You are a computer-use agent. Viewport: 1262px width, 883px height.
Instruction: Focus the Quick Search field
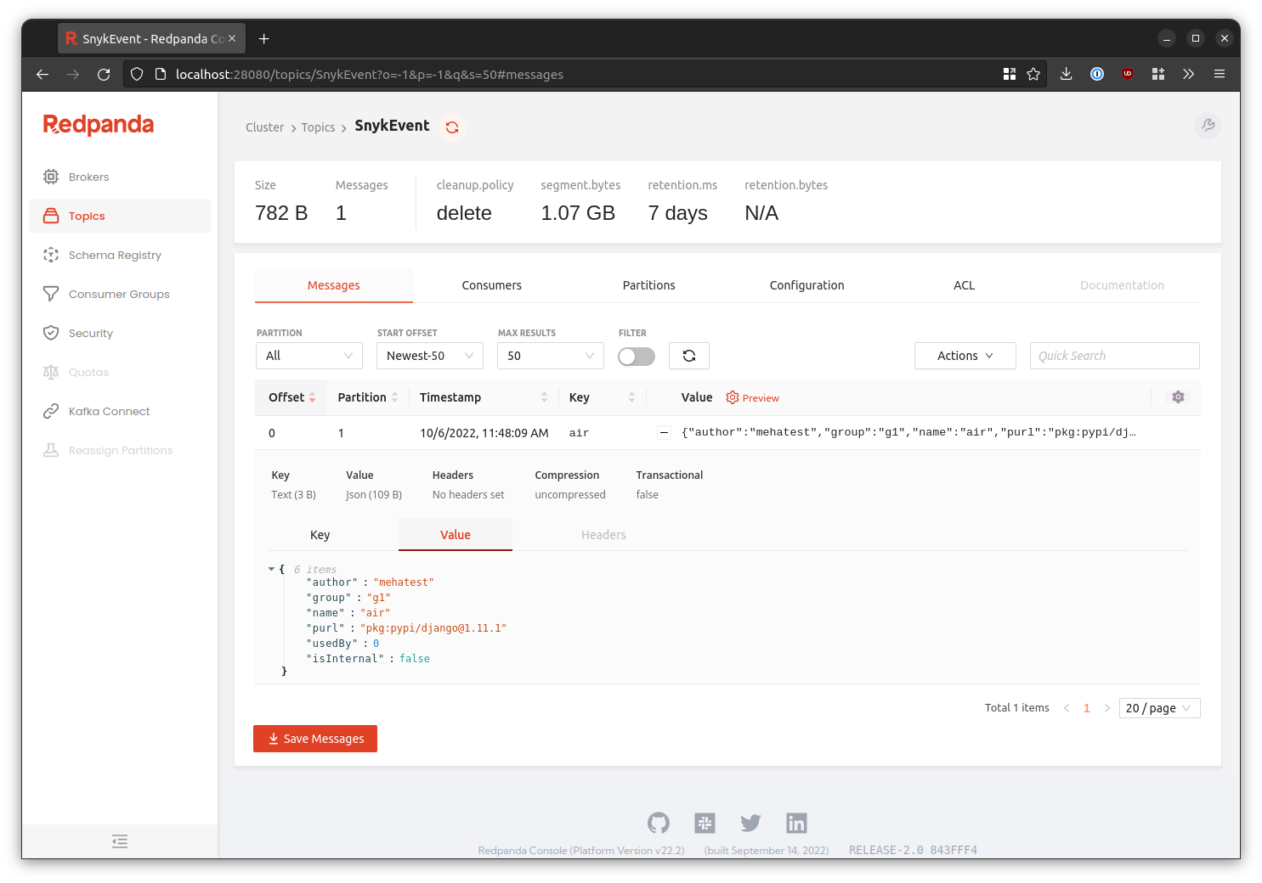pyautogui.click(x=1115, y=356)
